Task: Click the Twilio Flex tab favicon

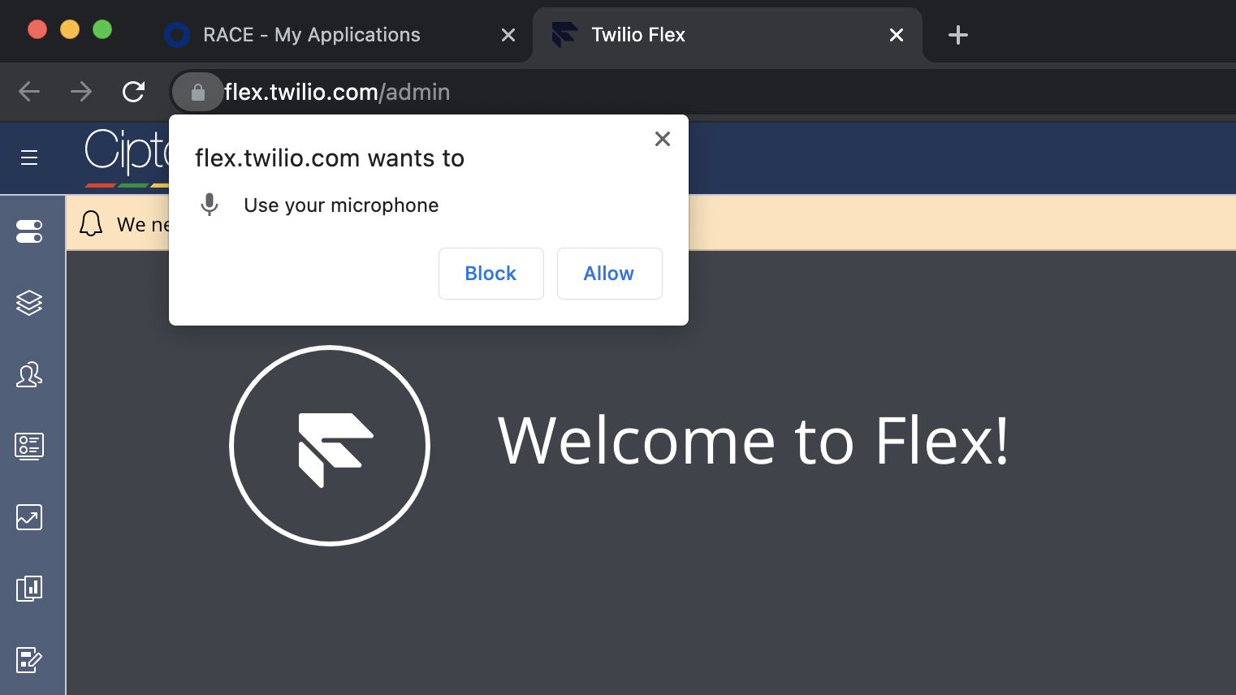Action: [x=564, y=35]
